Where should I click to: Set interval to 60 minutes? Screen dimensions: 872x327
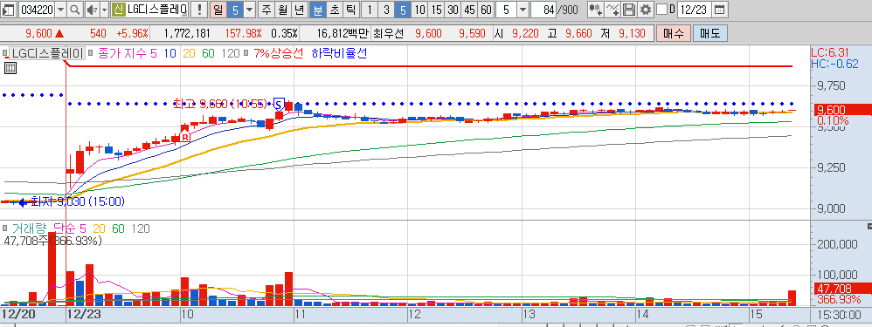486,9
